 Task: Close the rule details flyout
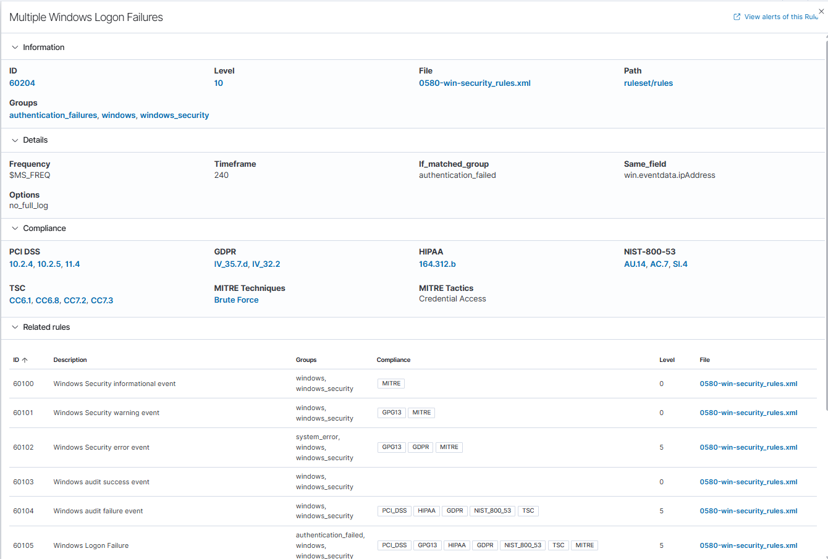tap(821, 11)
